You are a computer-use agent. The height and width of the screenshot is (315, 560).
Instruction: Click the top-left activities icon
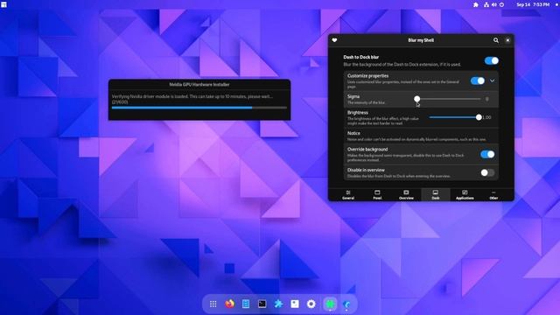[x=3, y=4]
